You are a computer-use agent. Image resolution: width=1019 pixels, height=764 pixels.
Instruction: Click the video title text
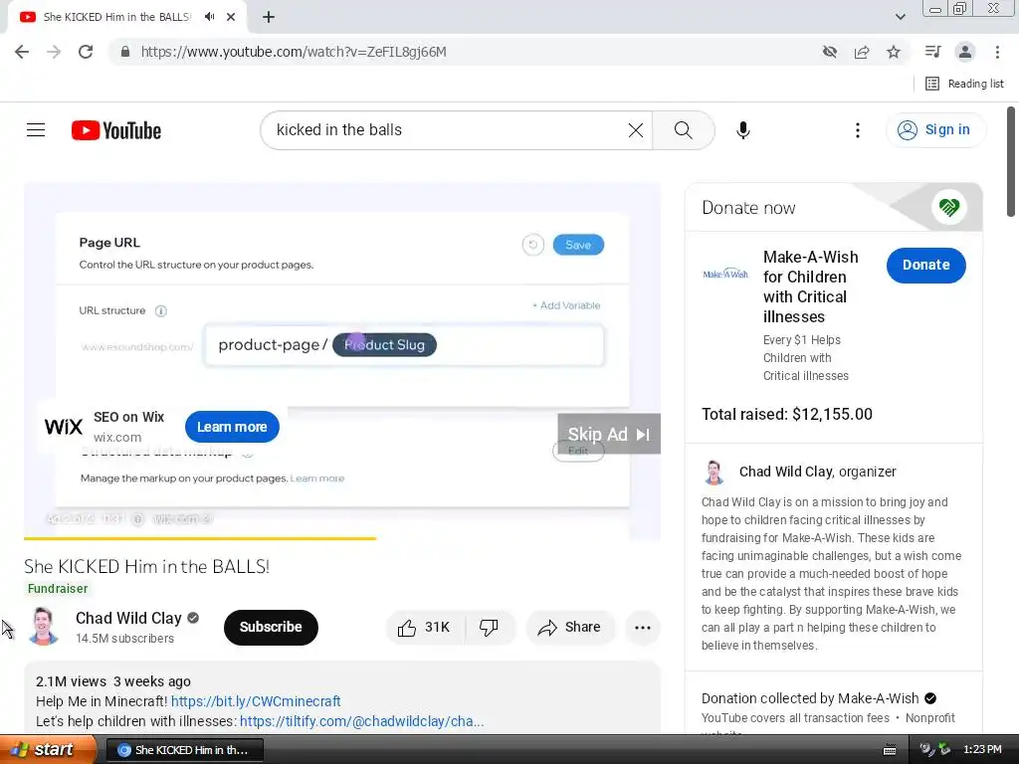(146, 566)
